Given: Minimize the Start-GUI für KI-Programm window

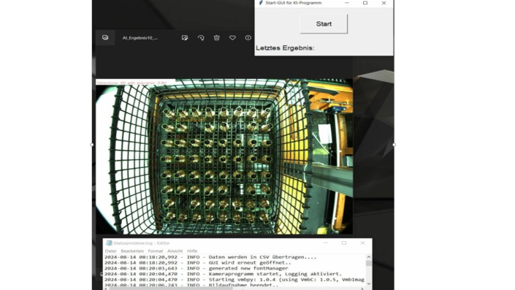Looking at the screenshot, I should (x=347, y=3).
